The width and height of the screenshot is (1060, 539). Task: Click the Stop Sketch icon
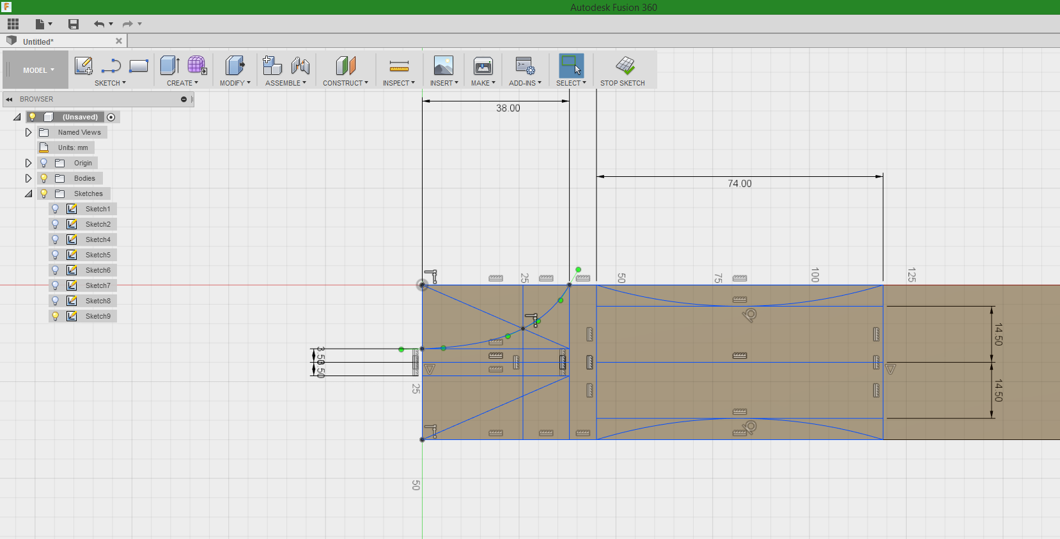pyautogui.click(x=625, y=65)
